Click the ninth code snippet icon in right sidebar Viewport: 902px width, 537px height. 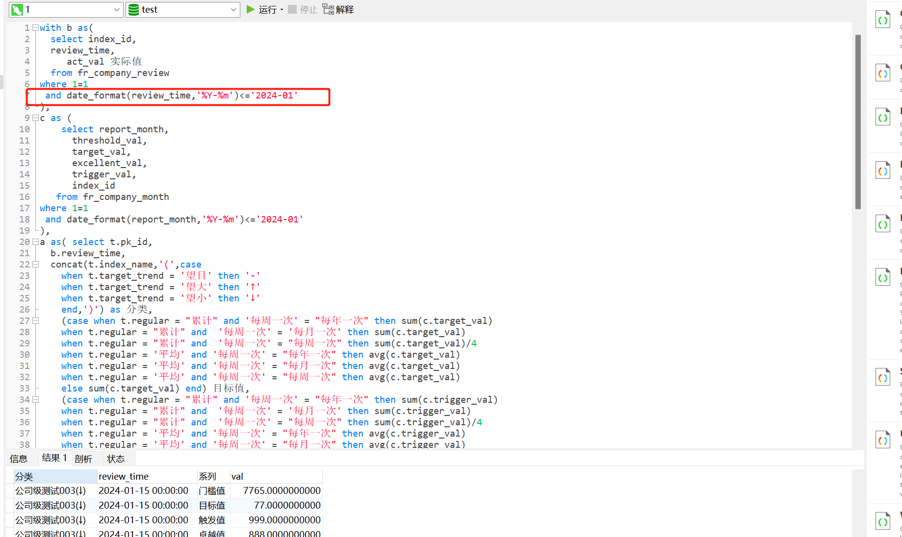point(883,521)
